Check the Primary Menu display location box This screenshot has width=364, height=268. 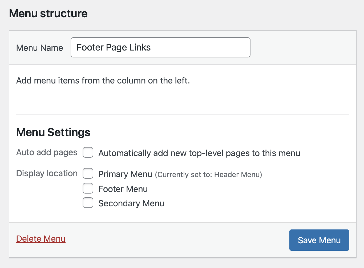(88, 173)
